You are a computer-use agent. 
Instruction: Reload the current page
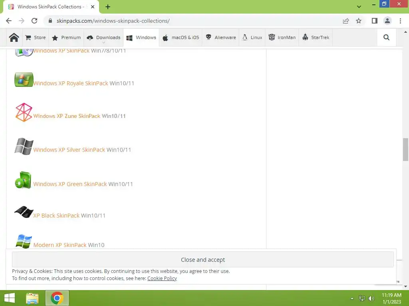point(34,21)
